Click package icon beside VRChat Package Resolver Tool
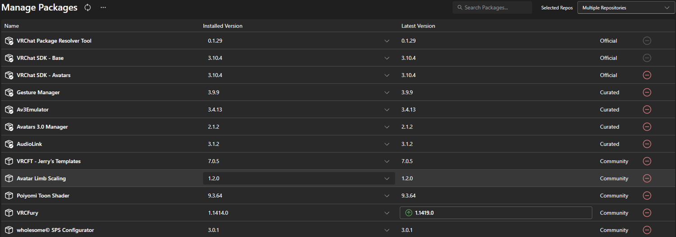This screenshot has height=237, width=676. (9, 41)
